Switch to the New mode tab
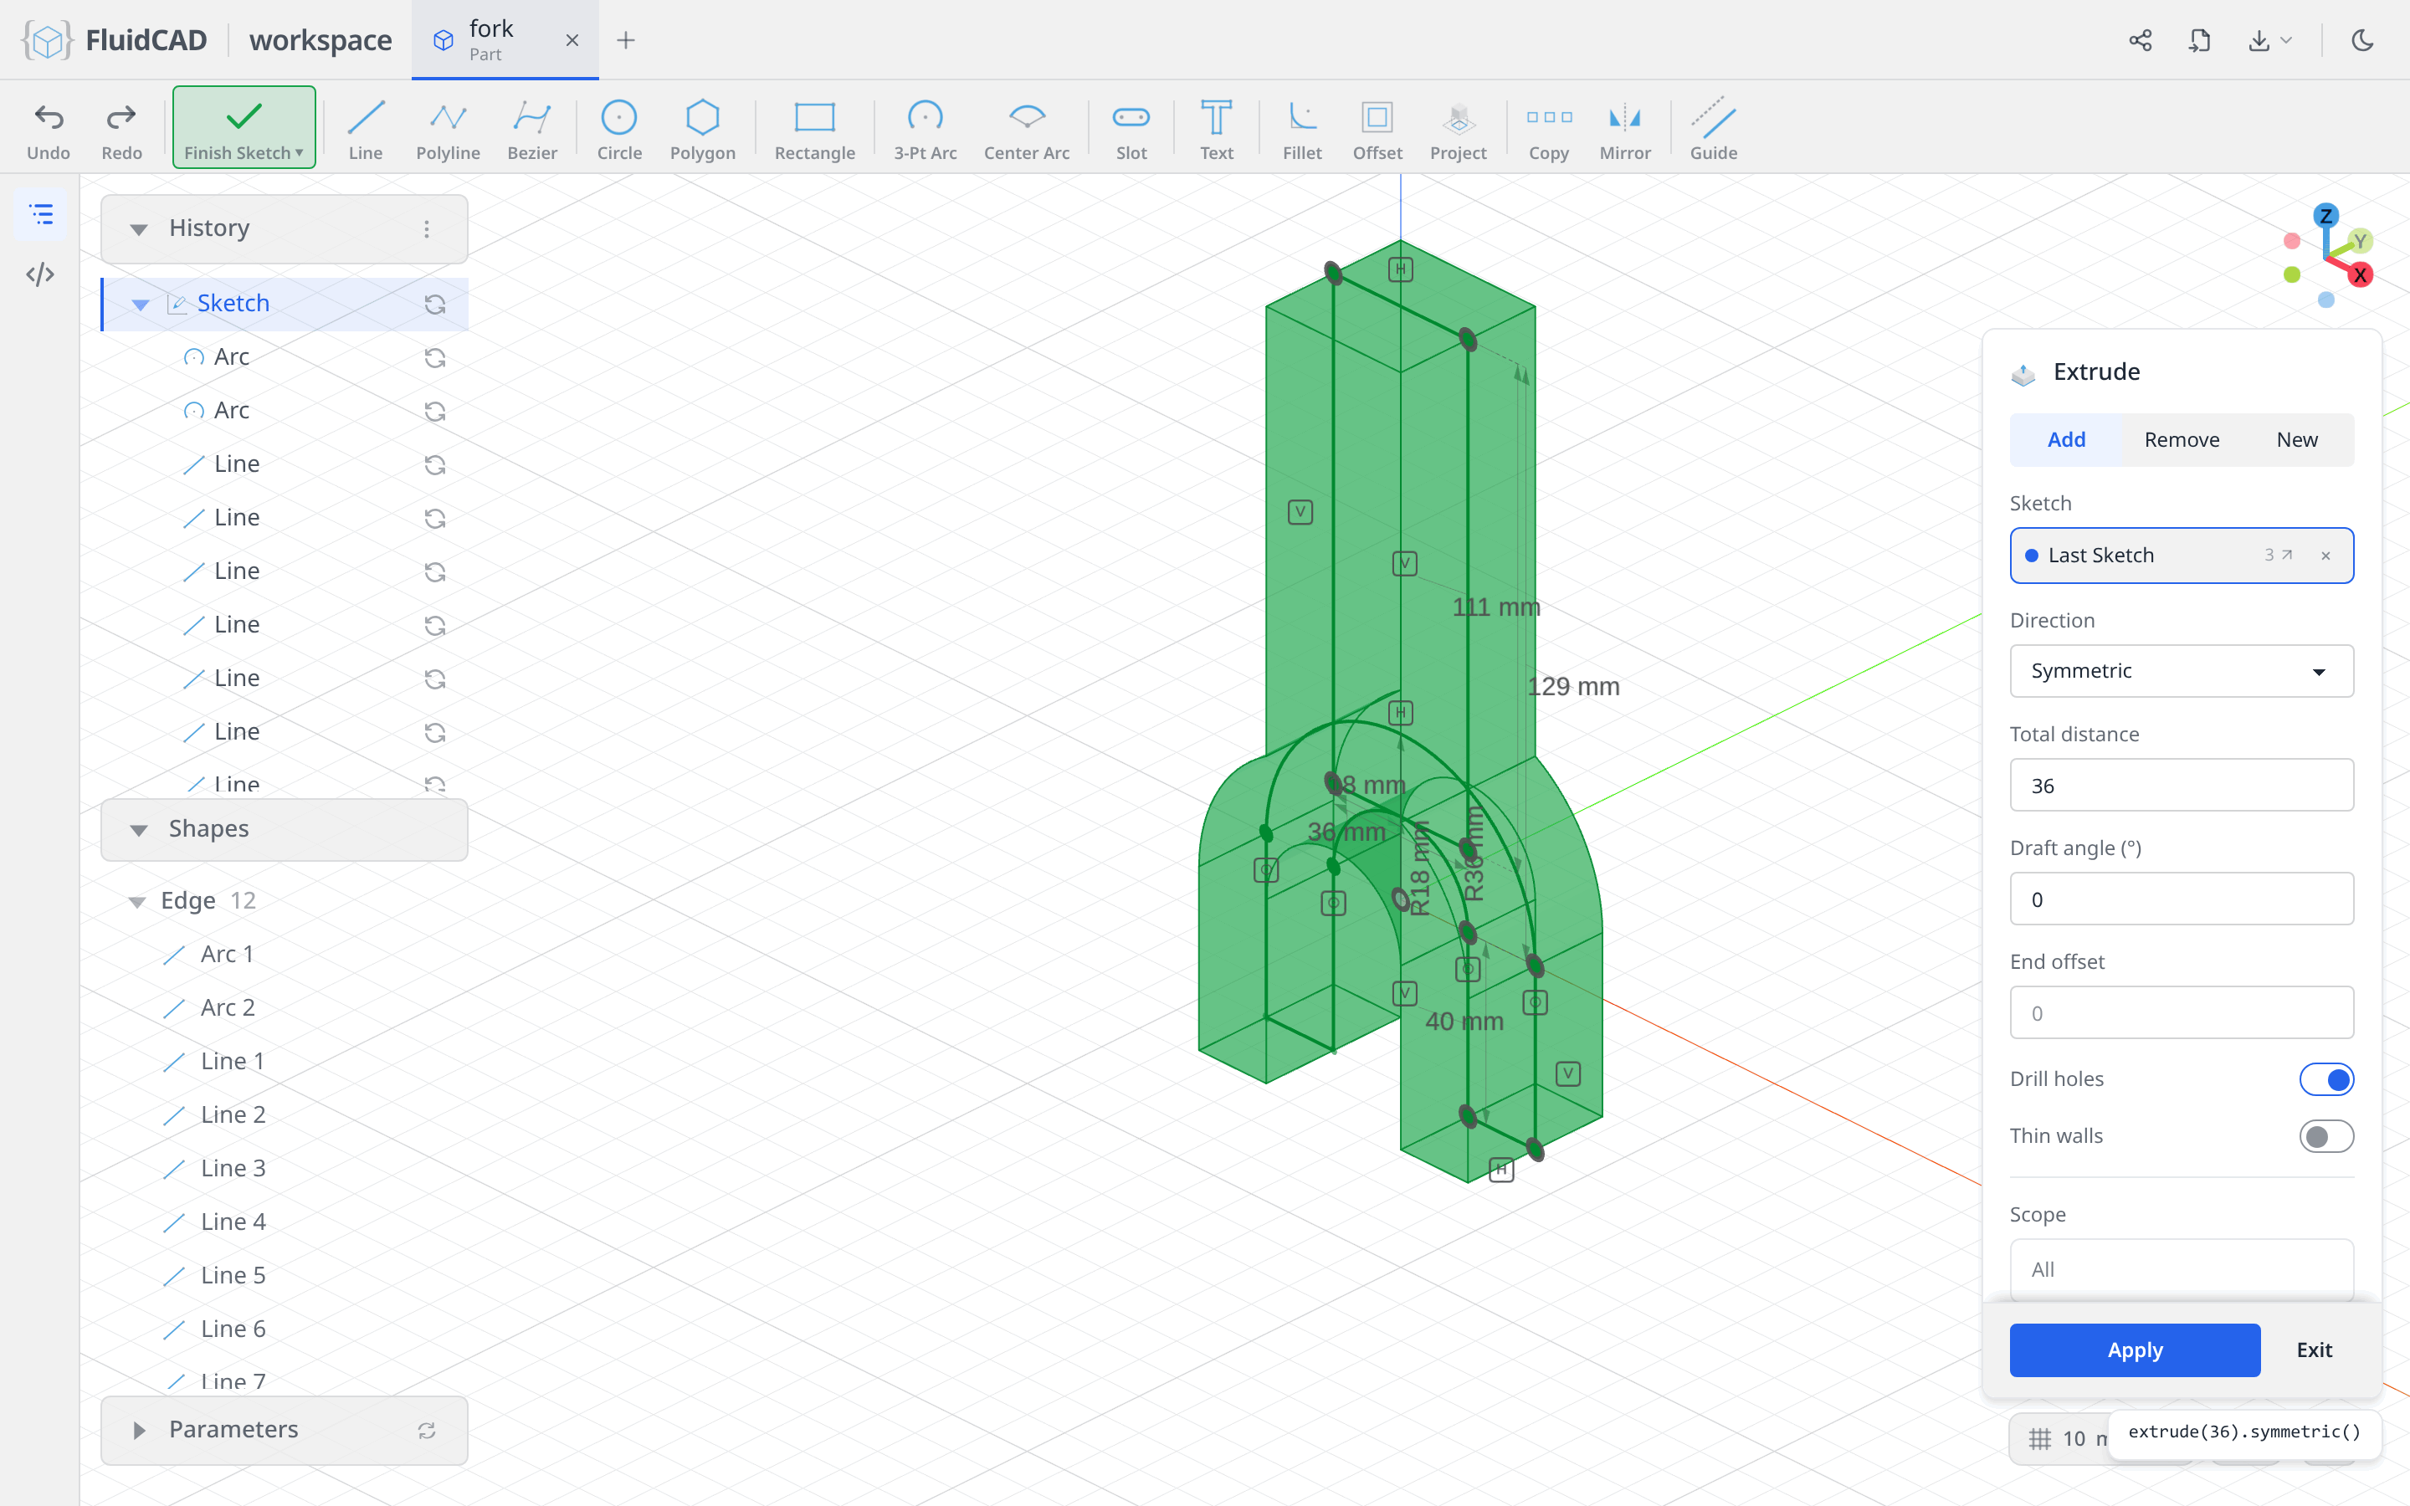Image resolution: width=2410 pixels, height=1506 pixels. point(2296,439)
